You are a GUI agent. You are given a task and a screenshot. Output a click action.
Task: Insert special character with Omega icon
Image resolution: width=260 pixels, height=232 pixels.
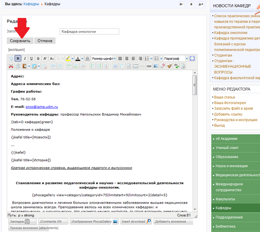pyautogui.click(x=87, y=59)
